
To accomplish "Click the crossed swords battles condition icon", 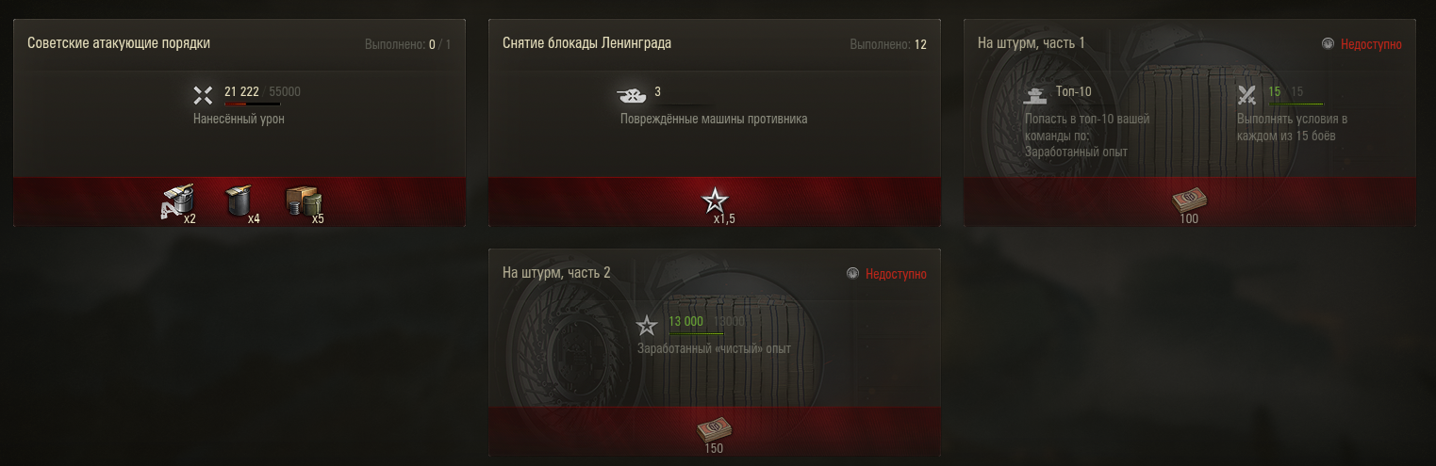I will pyautogui.click(x=1247, y=94).
